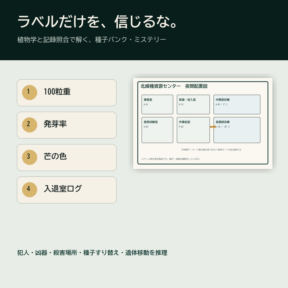This screenshot has height=288, width=288.
Task: Click the number 1 badge beside 100粒重
Action: (30, 92)
